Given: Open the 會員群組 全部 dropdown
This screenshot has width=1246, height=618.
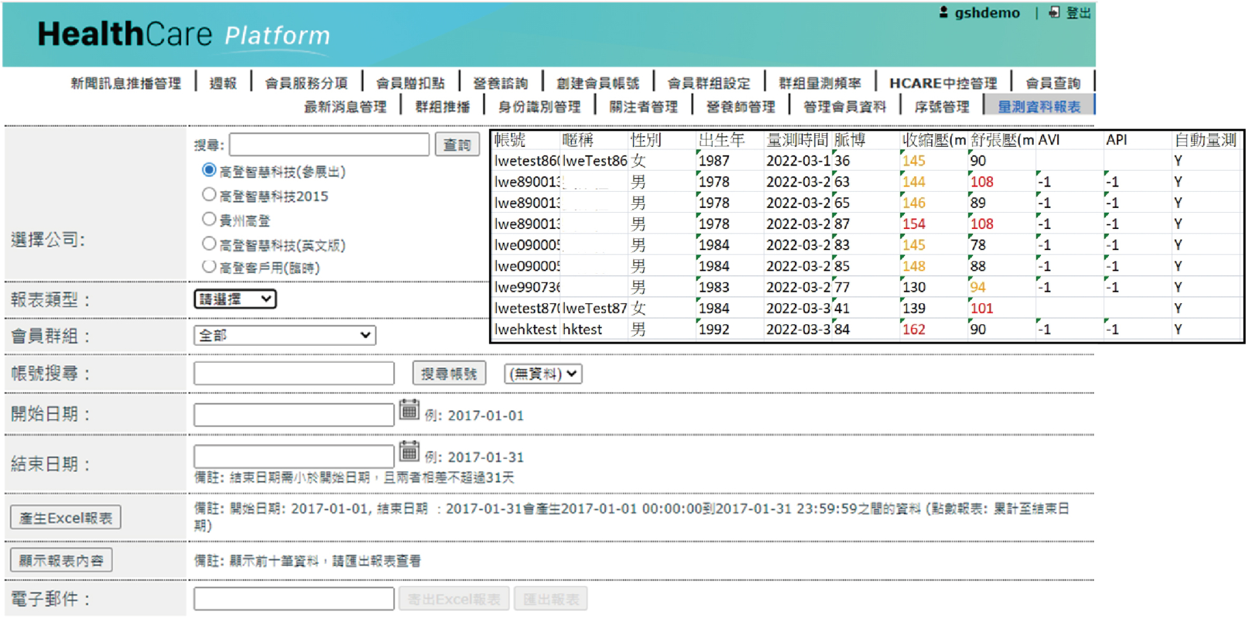Looking at the screenshot, I should pyautogui.click(x=285, y=335).
